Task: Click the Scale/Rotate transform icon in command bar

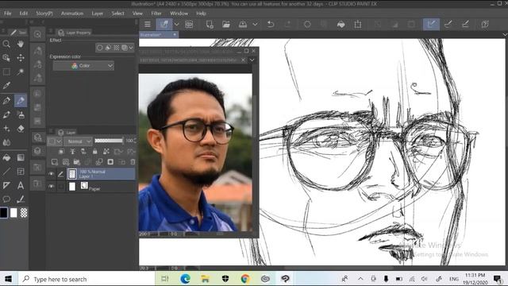Action: [x=358, y=25]
